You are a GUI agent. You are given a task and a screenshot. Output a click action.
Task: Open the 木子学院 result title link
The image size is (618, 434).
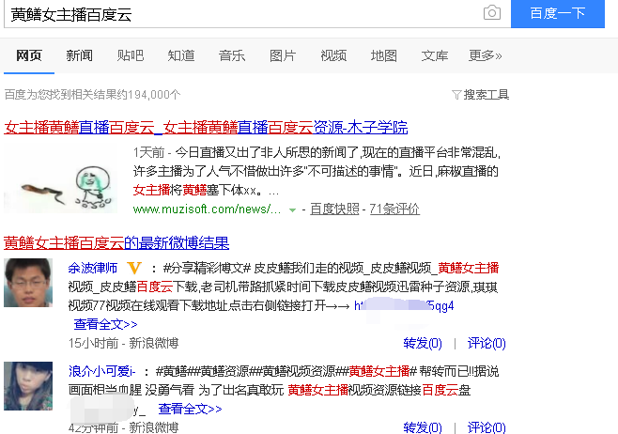click(x=206, y=128)
